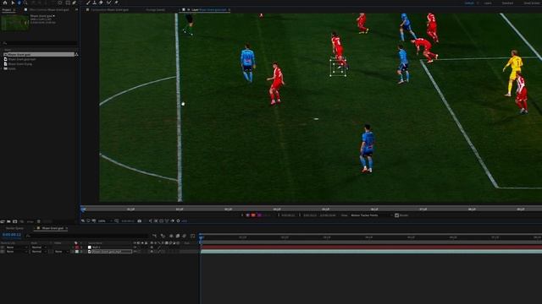Select the Solids folder in Project panel
The height and width of the screenshot is (304, 542).
point(12,68)
